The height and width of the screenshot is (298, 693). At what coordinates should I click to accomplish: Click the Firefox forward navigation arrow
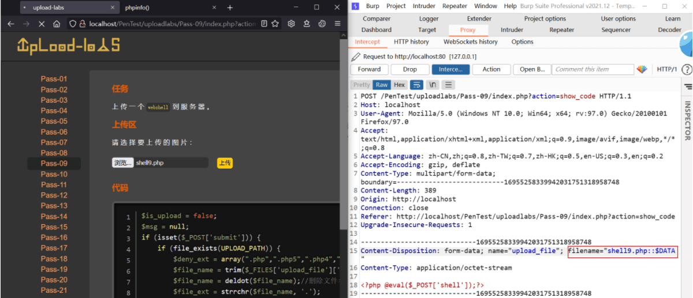click(26, 24)
